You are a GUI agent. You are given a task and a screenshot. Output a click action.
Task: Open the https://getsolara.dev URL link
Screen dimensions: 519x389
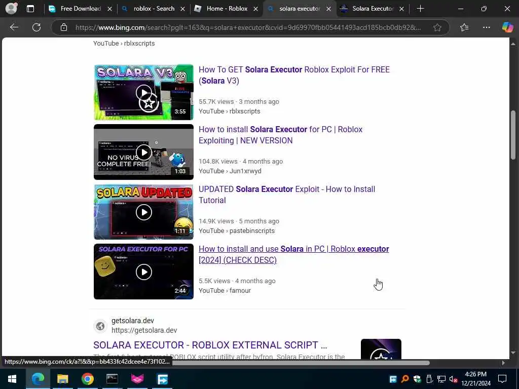[x=144, y=330]
